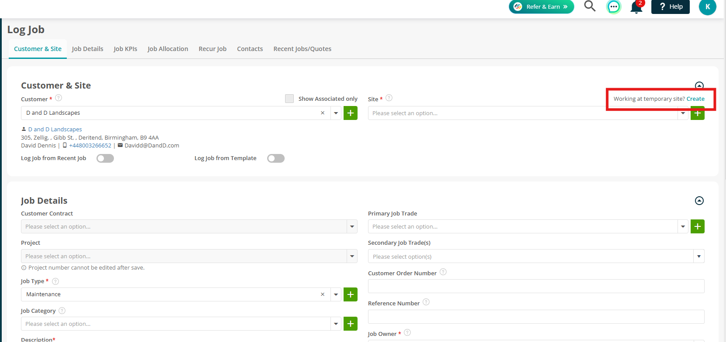This screenshot has height=342, width=726.
Task: Click the Project number cannot be edited note
Action: [x=86, y=268]
